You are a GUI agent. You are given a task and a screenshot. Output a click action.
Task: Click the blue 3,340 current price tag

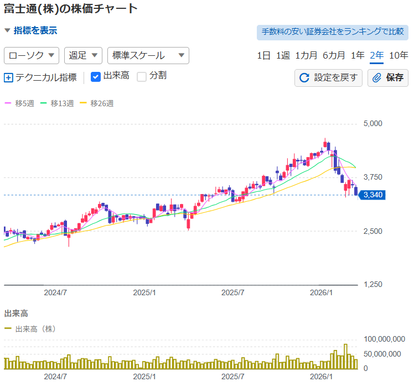pyautogui.click(x=372, y=195)
